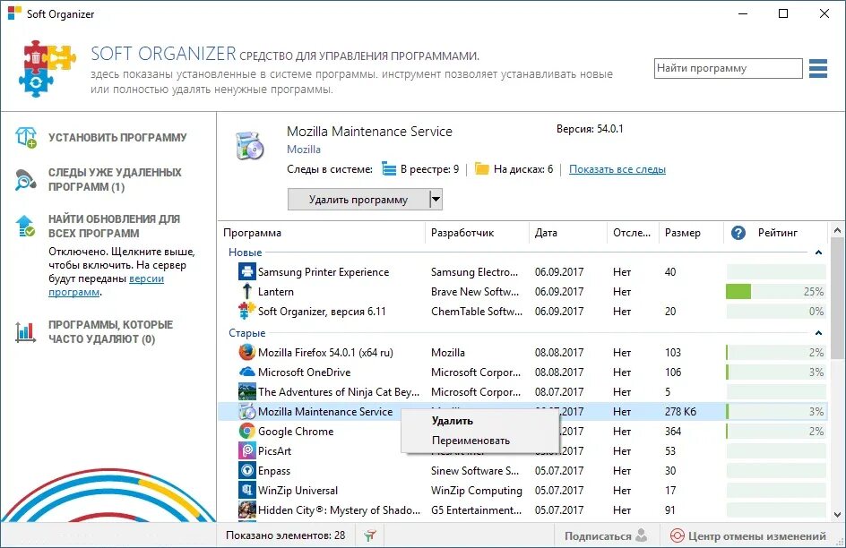The height and width of the screenshot is (548, 846).
Task: Click the Mozilla Maintenance Service large icon
Action: (250, 147)
